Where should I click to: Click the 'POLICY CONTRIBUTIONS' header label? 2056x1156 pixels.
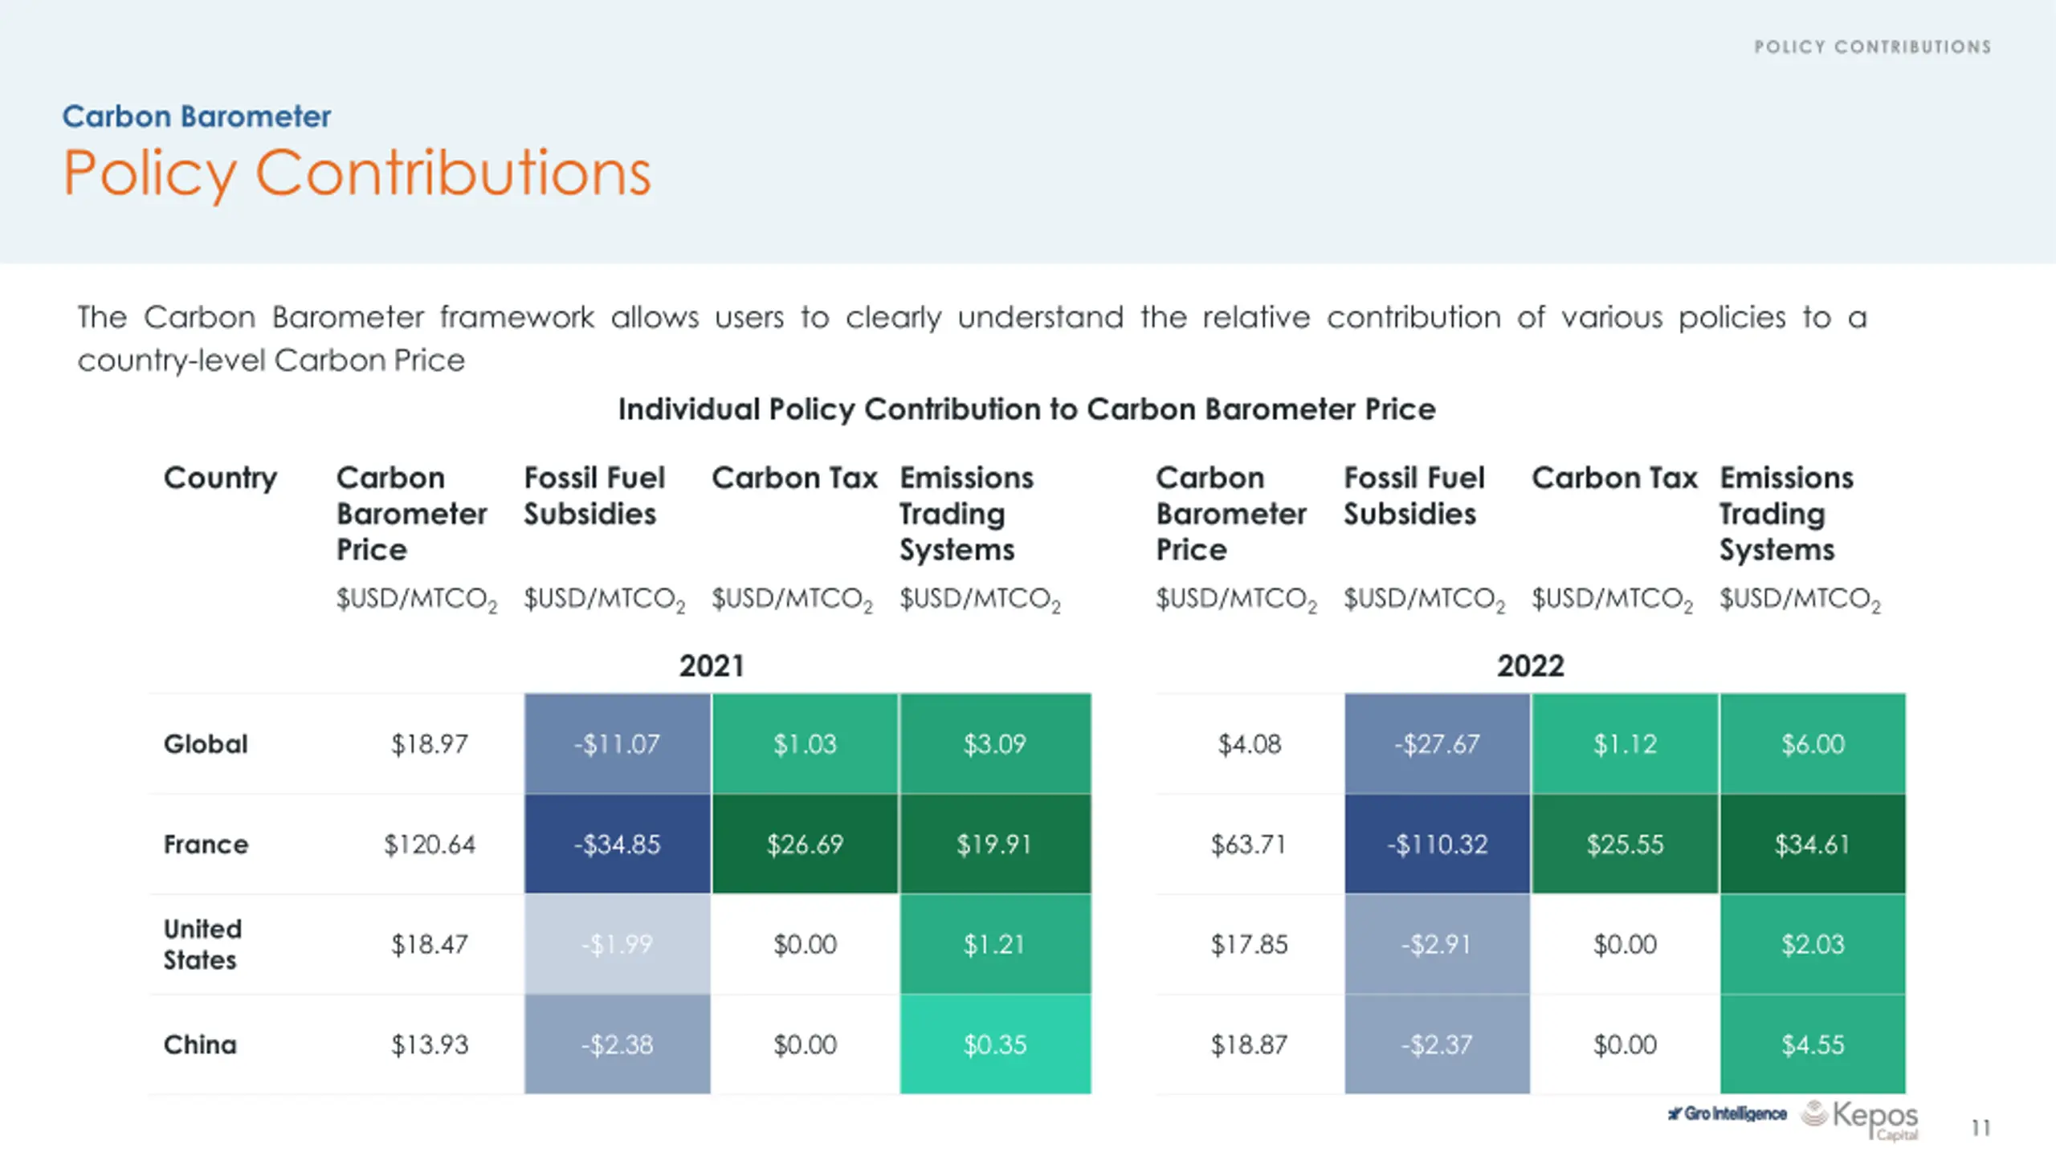pyautogui.click(x=1872, y=47)
